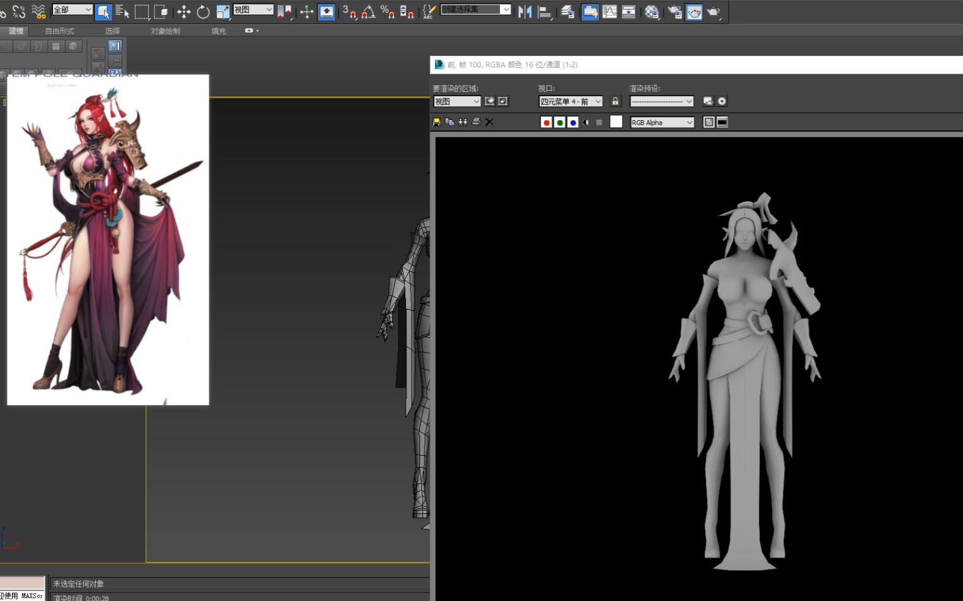Image resolution: width=963 pixels, height=601 pixels.
Task: Switch to the 选择 ribbon tab
Action: pos(112,31)
